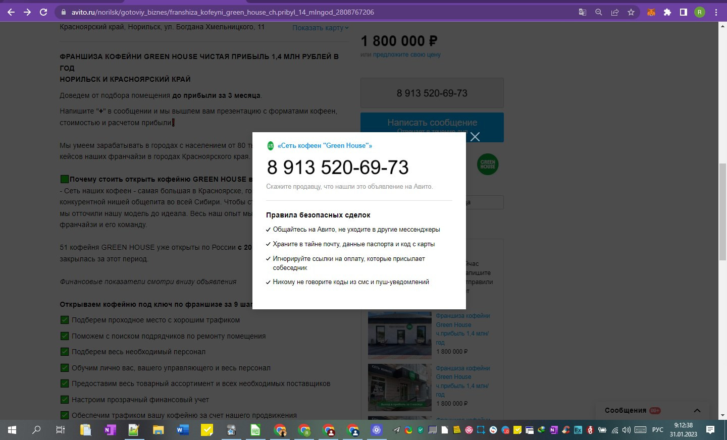Open the Extensions puzzle menu
727x440 pixels.
(667, 12)
